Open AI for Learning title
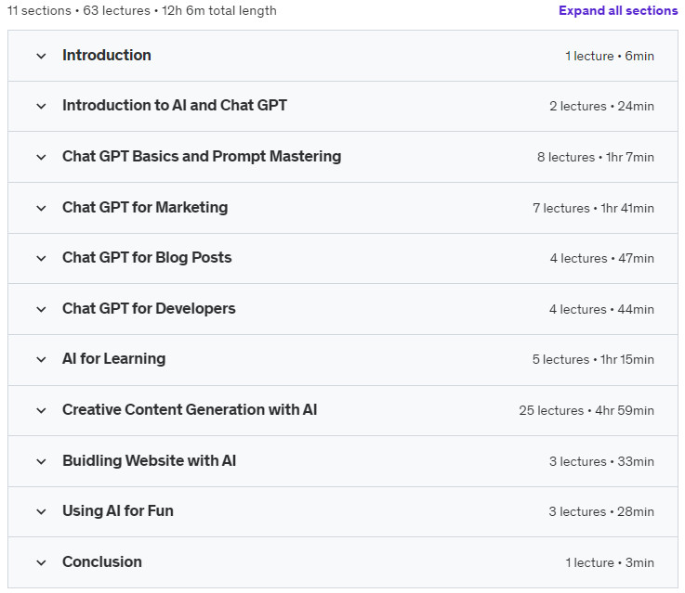 114,359
